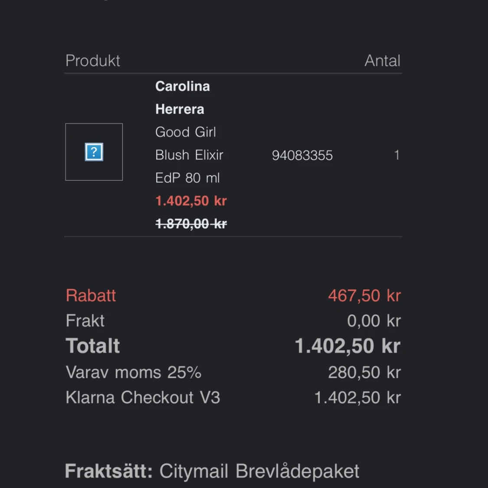
Task: Select the Varav moms 25% line
Action: tap(233, 372)
